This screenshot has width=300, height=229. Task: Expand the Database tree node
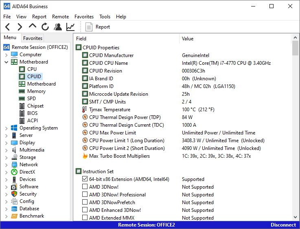pyautogui.click(x=7, y=209)
